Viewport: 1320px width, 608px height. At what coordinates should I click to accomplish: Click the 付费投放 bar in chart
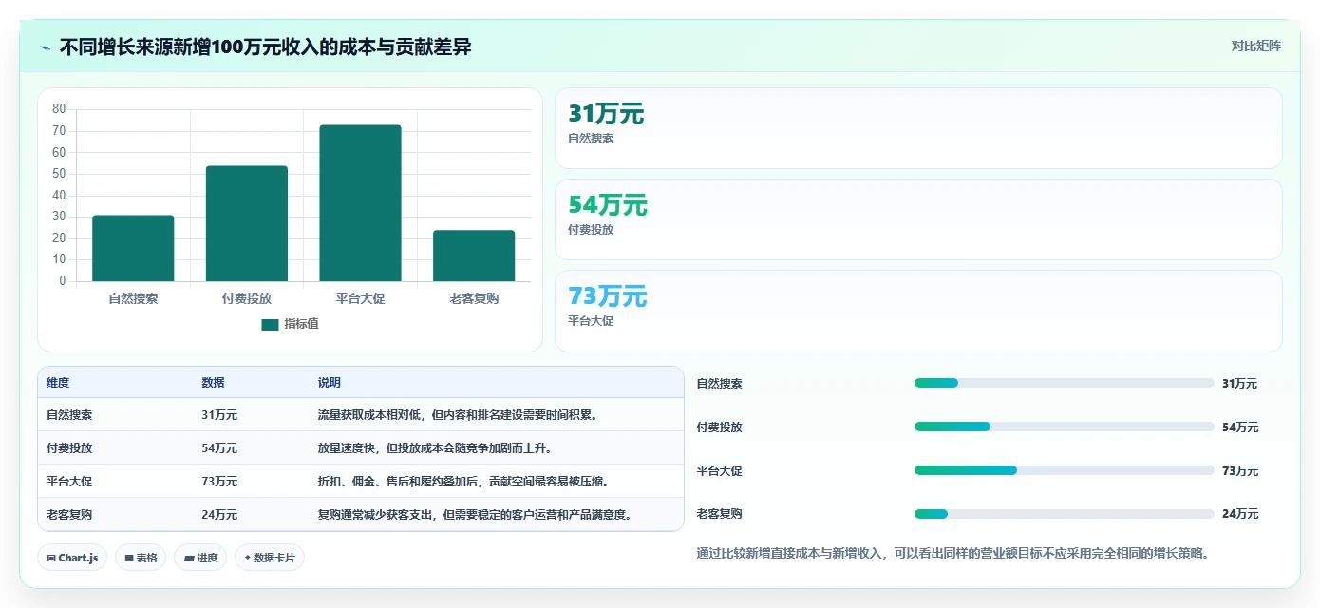point(247,223)
